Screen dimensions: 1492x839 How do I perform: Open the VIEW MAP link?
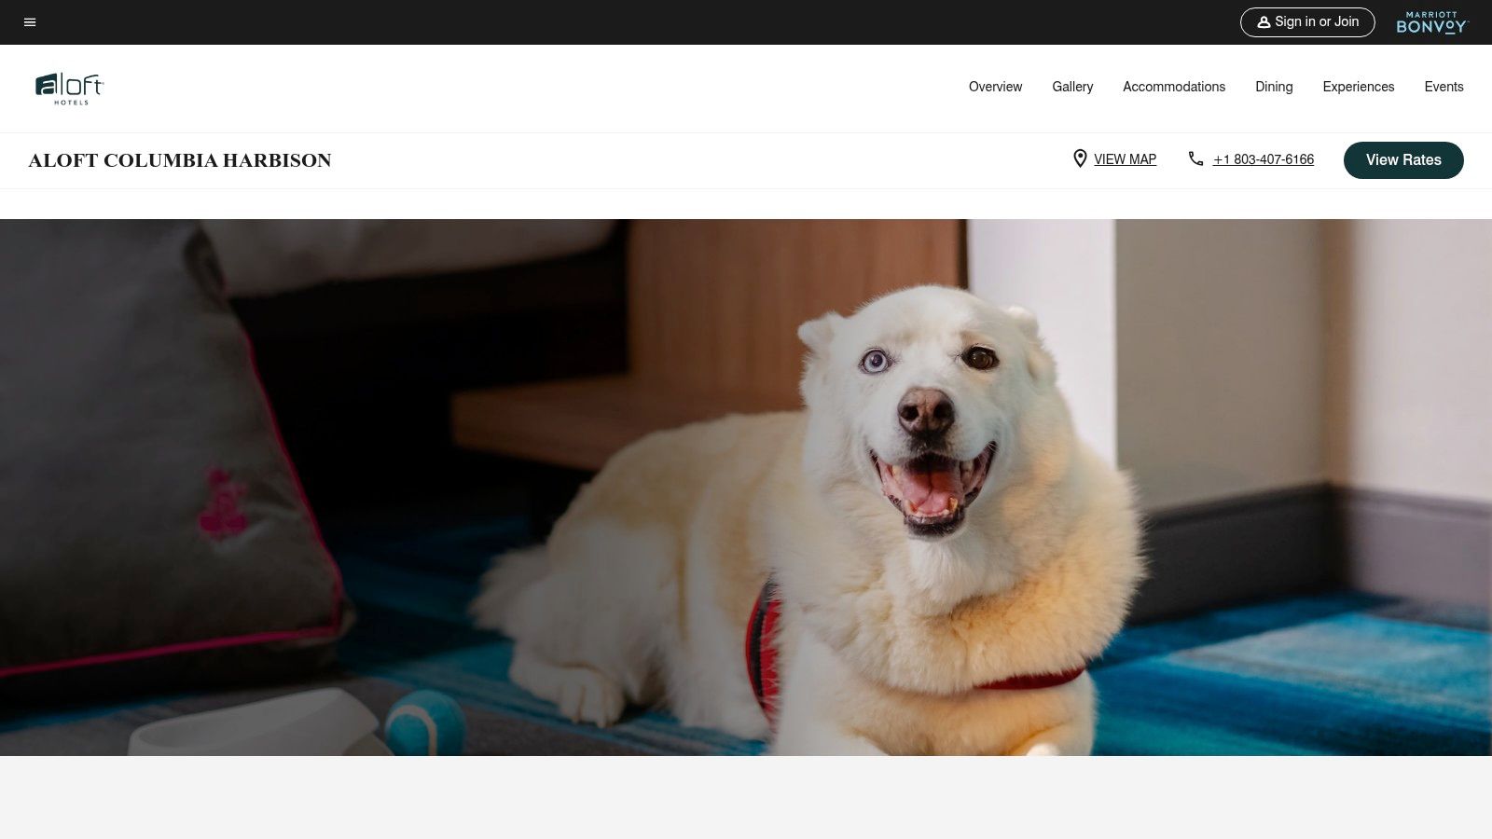point(1125,159)
